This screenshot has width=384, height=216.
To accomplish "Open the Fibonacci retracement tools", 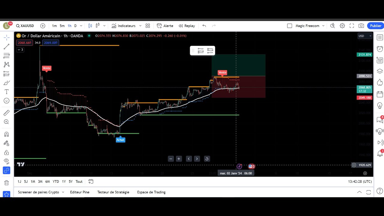I will 7,55.
